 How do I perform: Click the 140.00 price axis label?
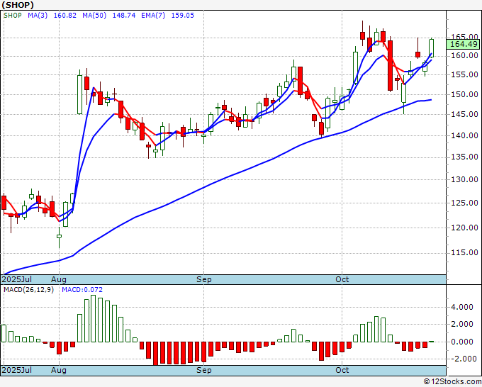(464, 135)
